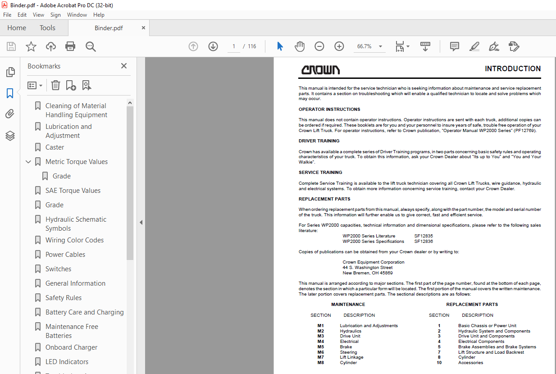
Task: Click the bookmarks vertical scrollbar thumb
Action: tap(130, 183)
